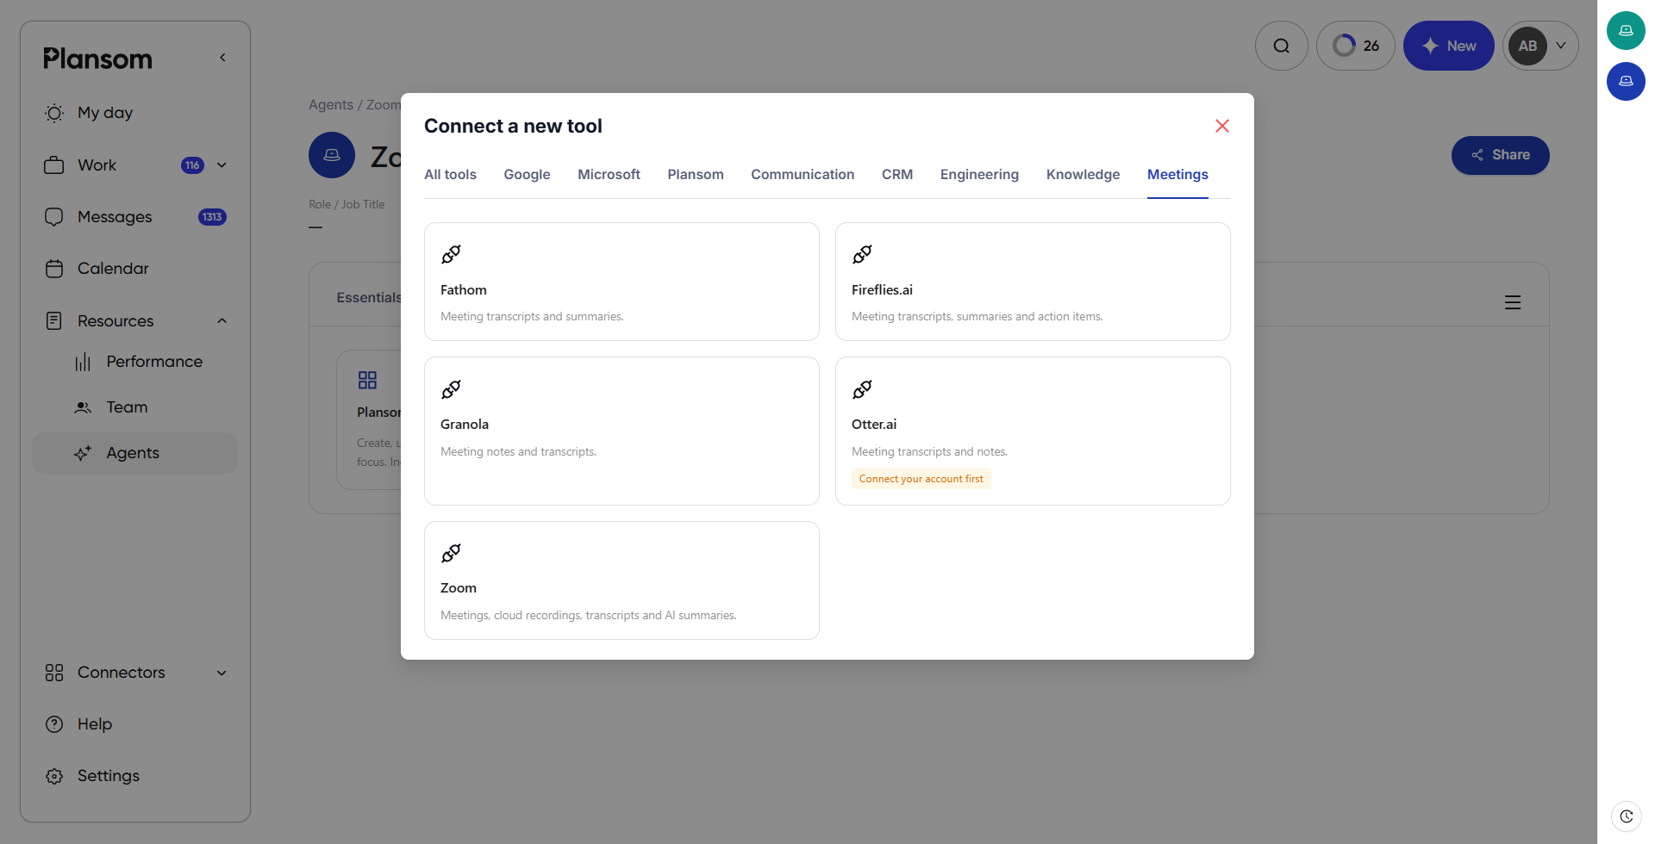Click the Zoom plug icon

point(451,553)
